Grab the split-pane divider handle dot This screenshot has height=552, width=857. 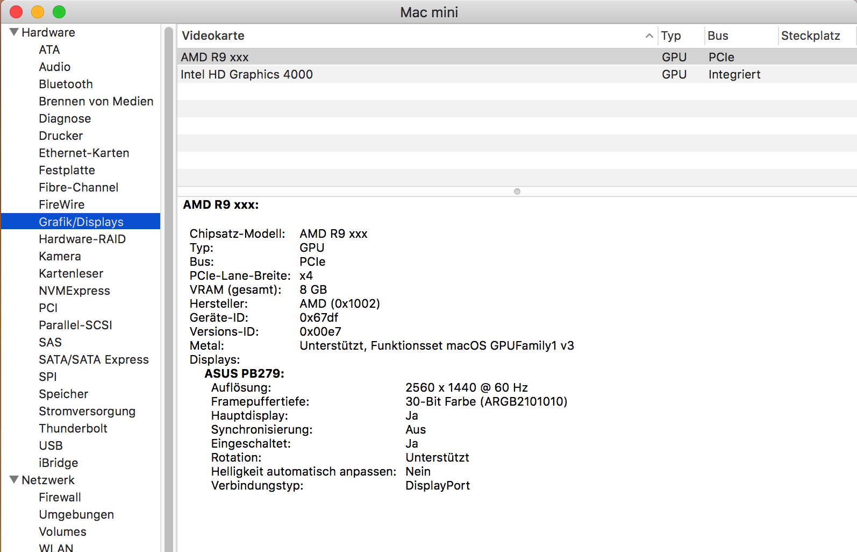click(517, 192)
